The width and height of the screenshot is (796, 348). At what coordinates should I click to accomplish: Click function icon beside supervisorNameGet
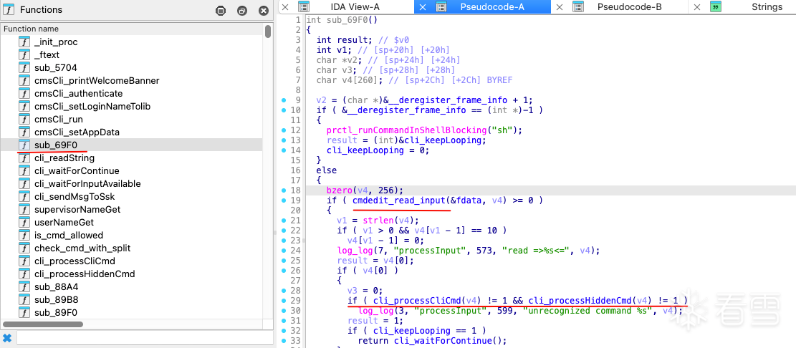[x=24, y=210]
